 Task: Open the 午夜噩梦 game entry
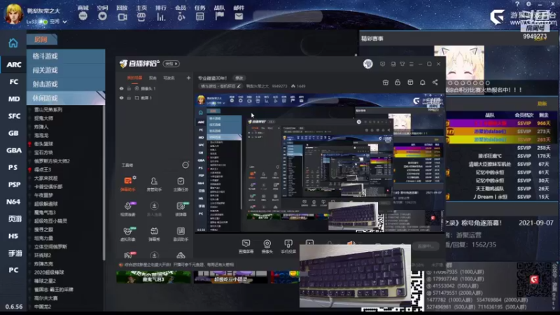pyautogui.click(x=43, y=195)
